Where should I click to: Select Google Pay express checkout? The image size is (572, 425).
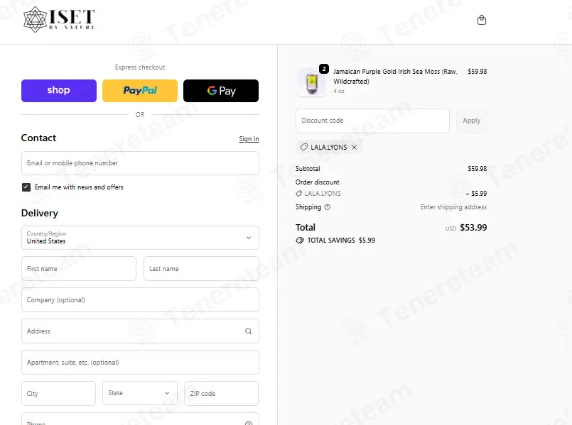pyautogui.click(x=221, y=91)
